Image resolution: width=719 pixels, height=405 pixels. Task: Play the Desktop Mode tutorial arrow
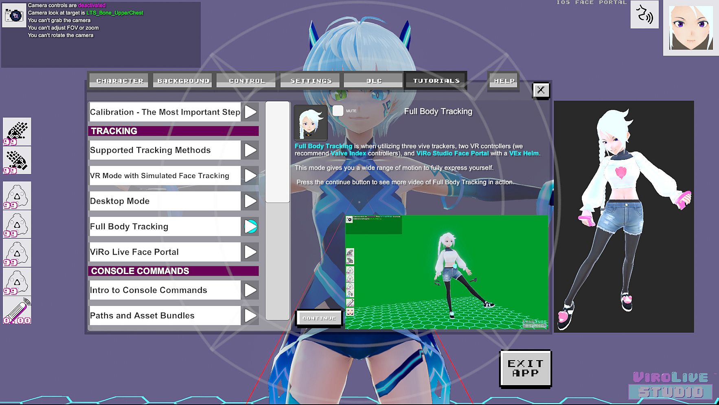click(250, 201)
